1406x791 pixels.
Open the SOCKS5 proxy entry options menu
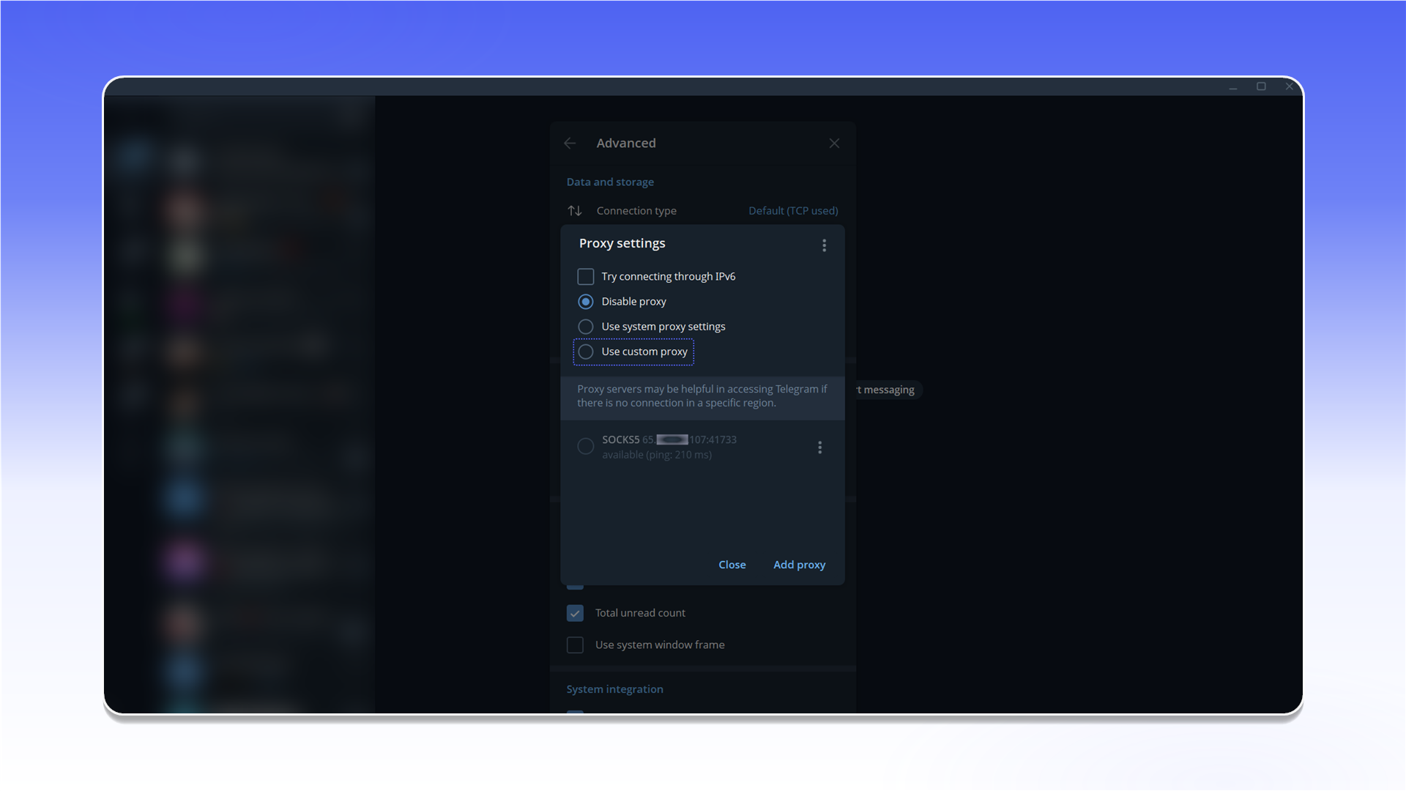[x=819, y=448]
